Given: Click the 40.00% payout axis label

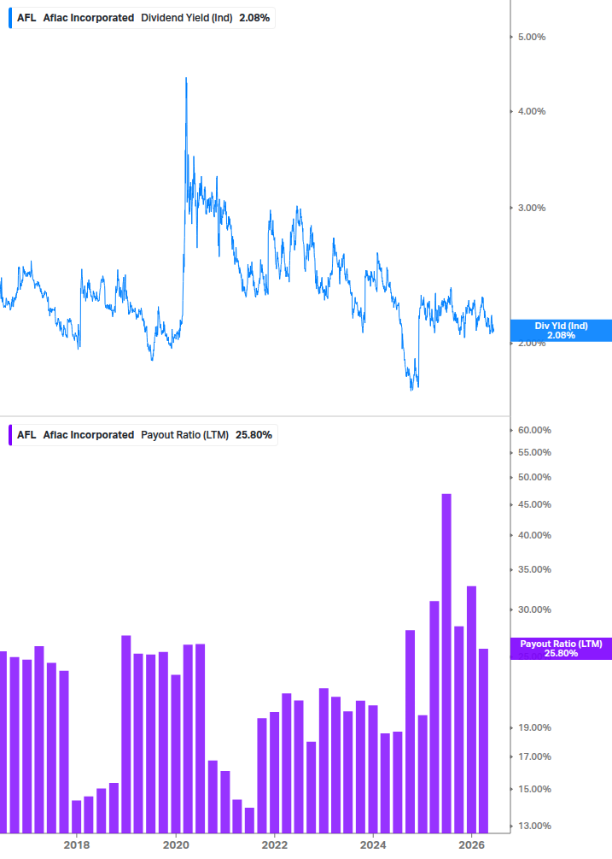Looking at the screenshot, I should click(534, 535).
